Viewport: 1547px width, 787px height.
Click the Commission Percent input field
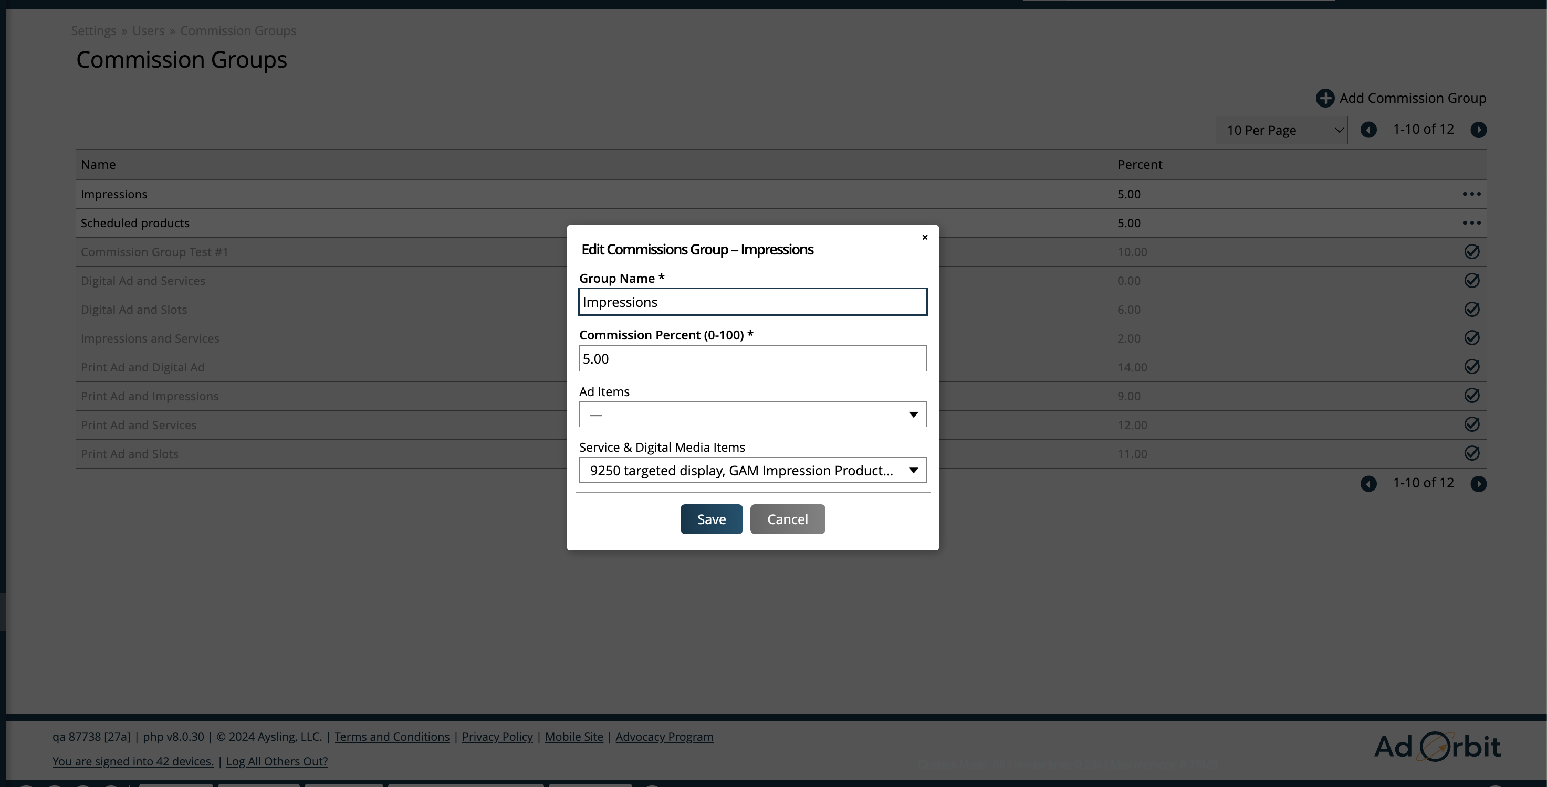pyautogui.click(x=752, y=359)
